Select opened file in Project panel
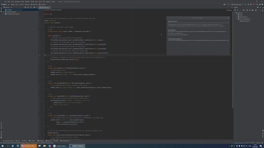The image size is (264, 148). [x=26, y=7]
